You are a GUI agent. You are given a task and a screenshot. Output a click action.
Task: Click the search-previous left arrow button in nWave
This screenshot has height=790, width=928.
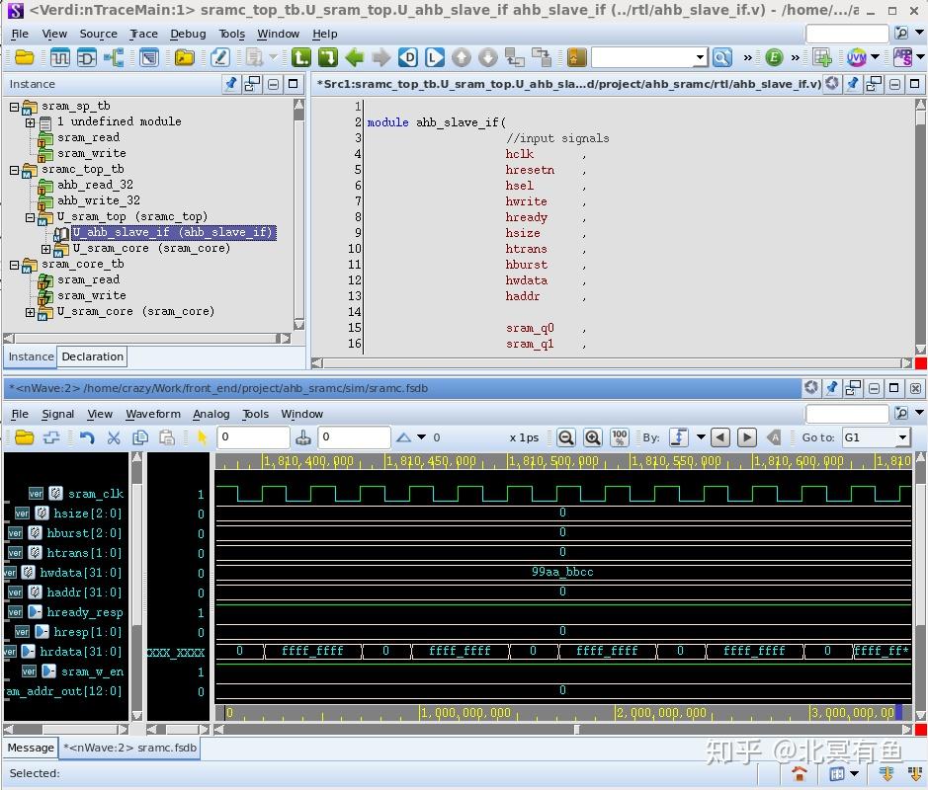click(720, 437)
